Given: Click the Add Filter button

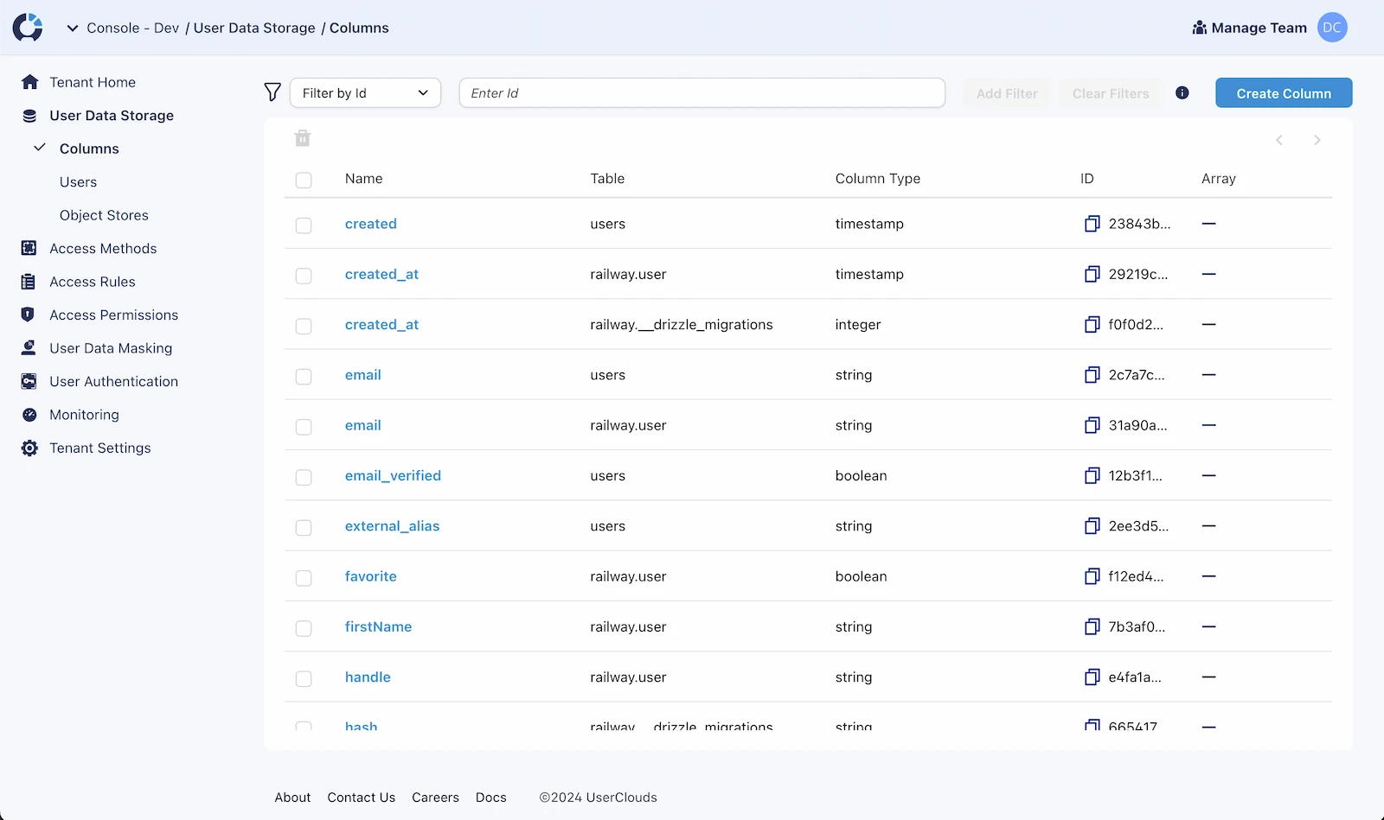Looking at the screenshot, I should pyautogui.click(x=1007, y=93).
